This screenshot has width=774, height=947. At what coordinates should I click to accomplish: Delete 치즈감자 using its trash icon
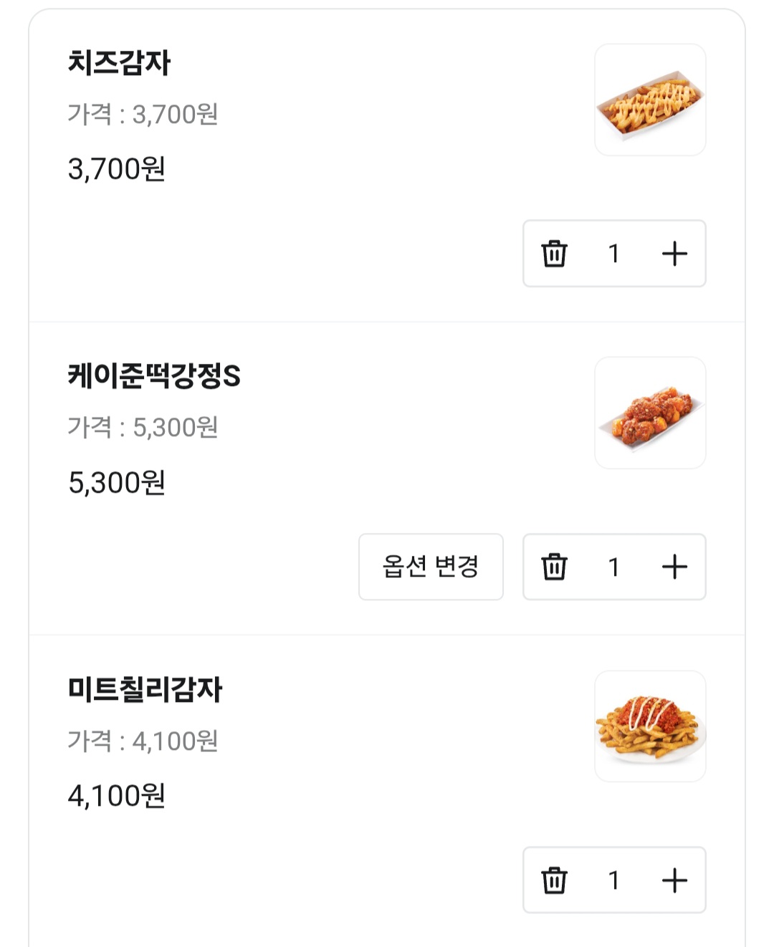554,254
